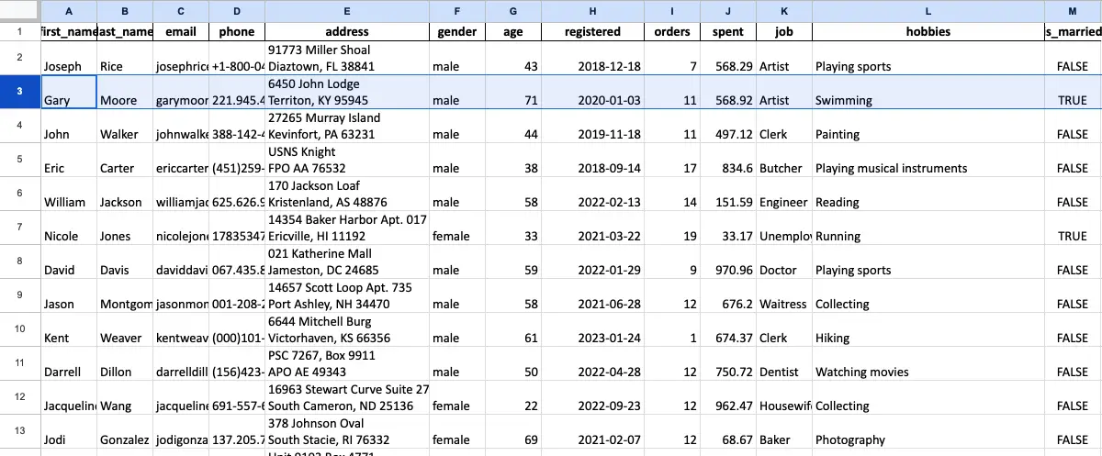The image size is (1102, 456).
Task: Click the 'orders' header cell
Action: 672,31
